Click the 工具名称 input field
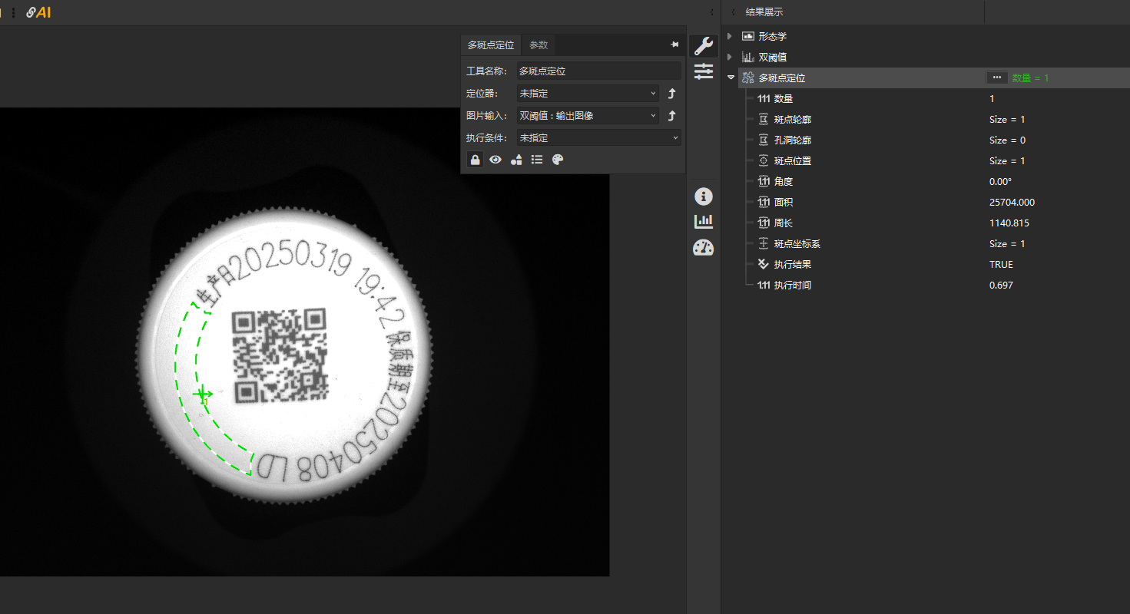 coord(599,71)
